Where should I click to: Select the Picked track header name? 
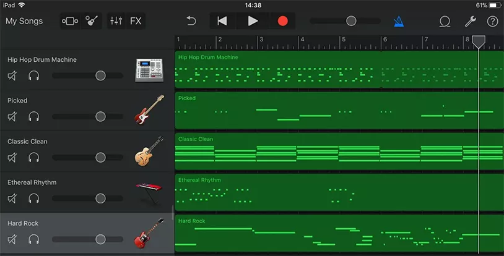pos(17,101)
